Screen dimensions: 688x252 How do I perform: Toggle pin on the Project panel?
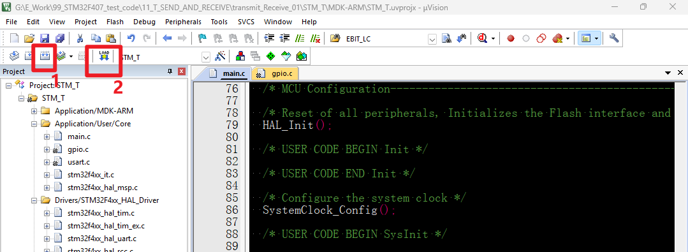pyautogui.click(x=170, y=71)
